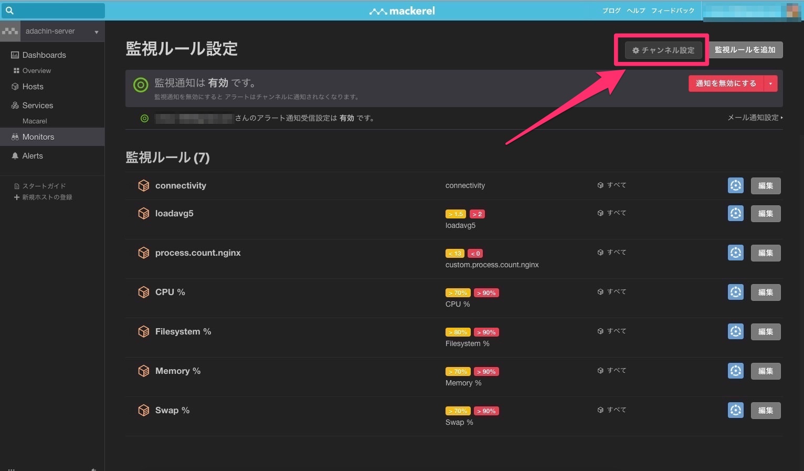Go to Alerts in the sidebar

tap(33, 156)
